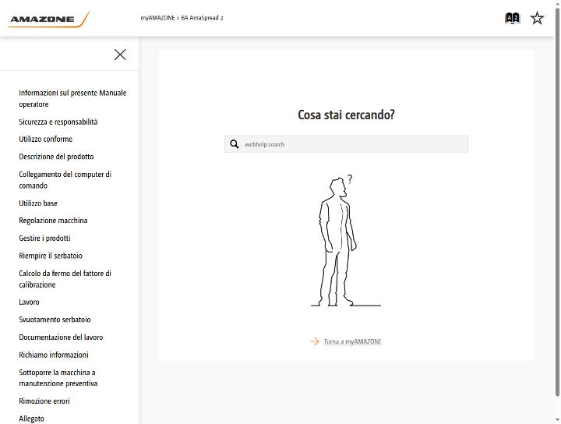561x424 pixels.
Task: Select Allegato menu entry
Action: click(31, 419)
